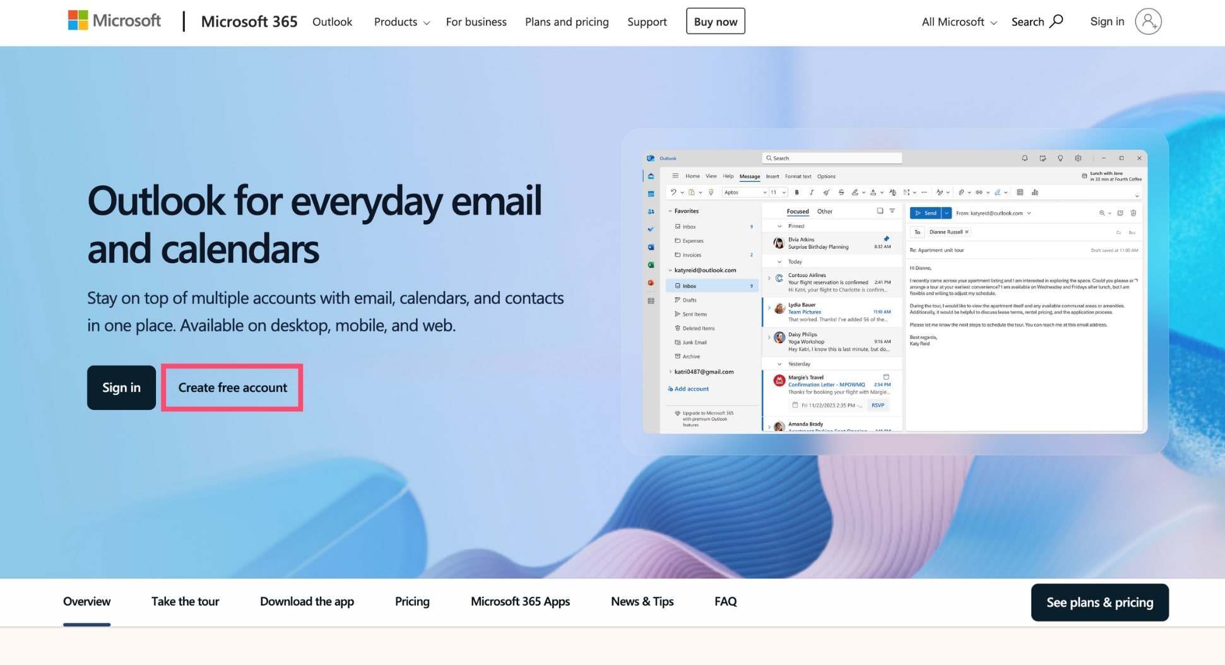Image resolution: width=1225 pixels, height=665 pixels.
Task: Open the Excel icon in the Outlook preview sidebar
Action: (x=651, y=265)
